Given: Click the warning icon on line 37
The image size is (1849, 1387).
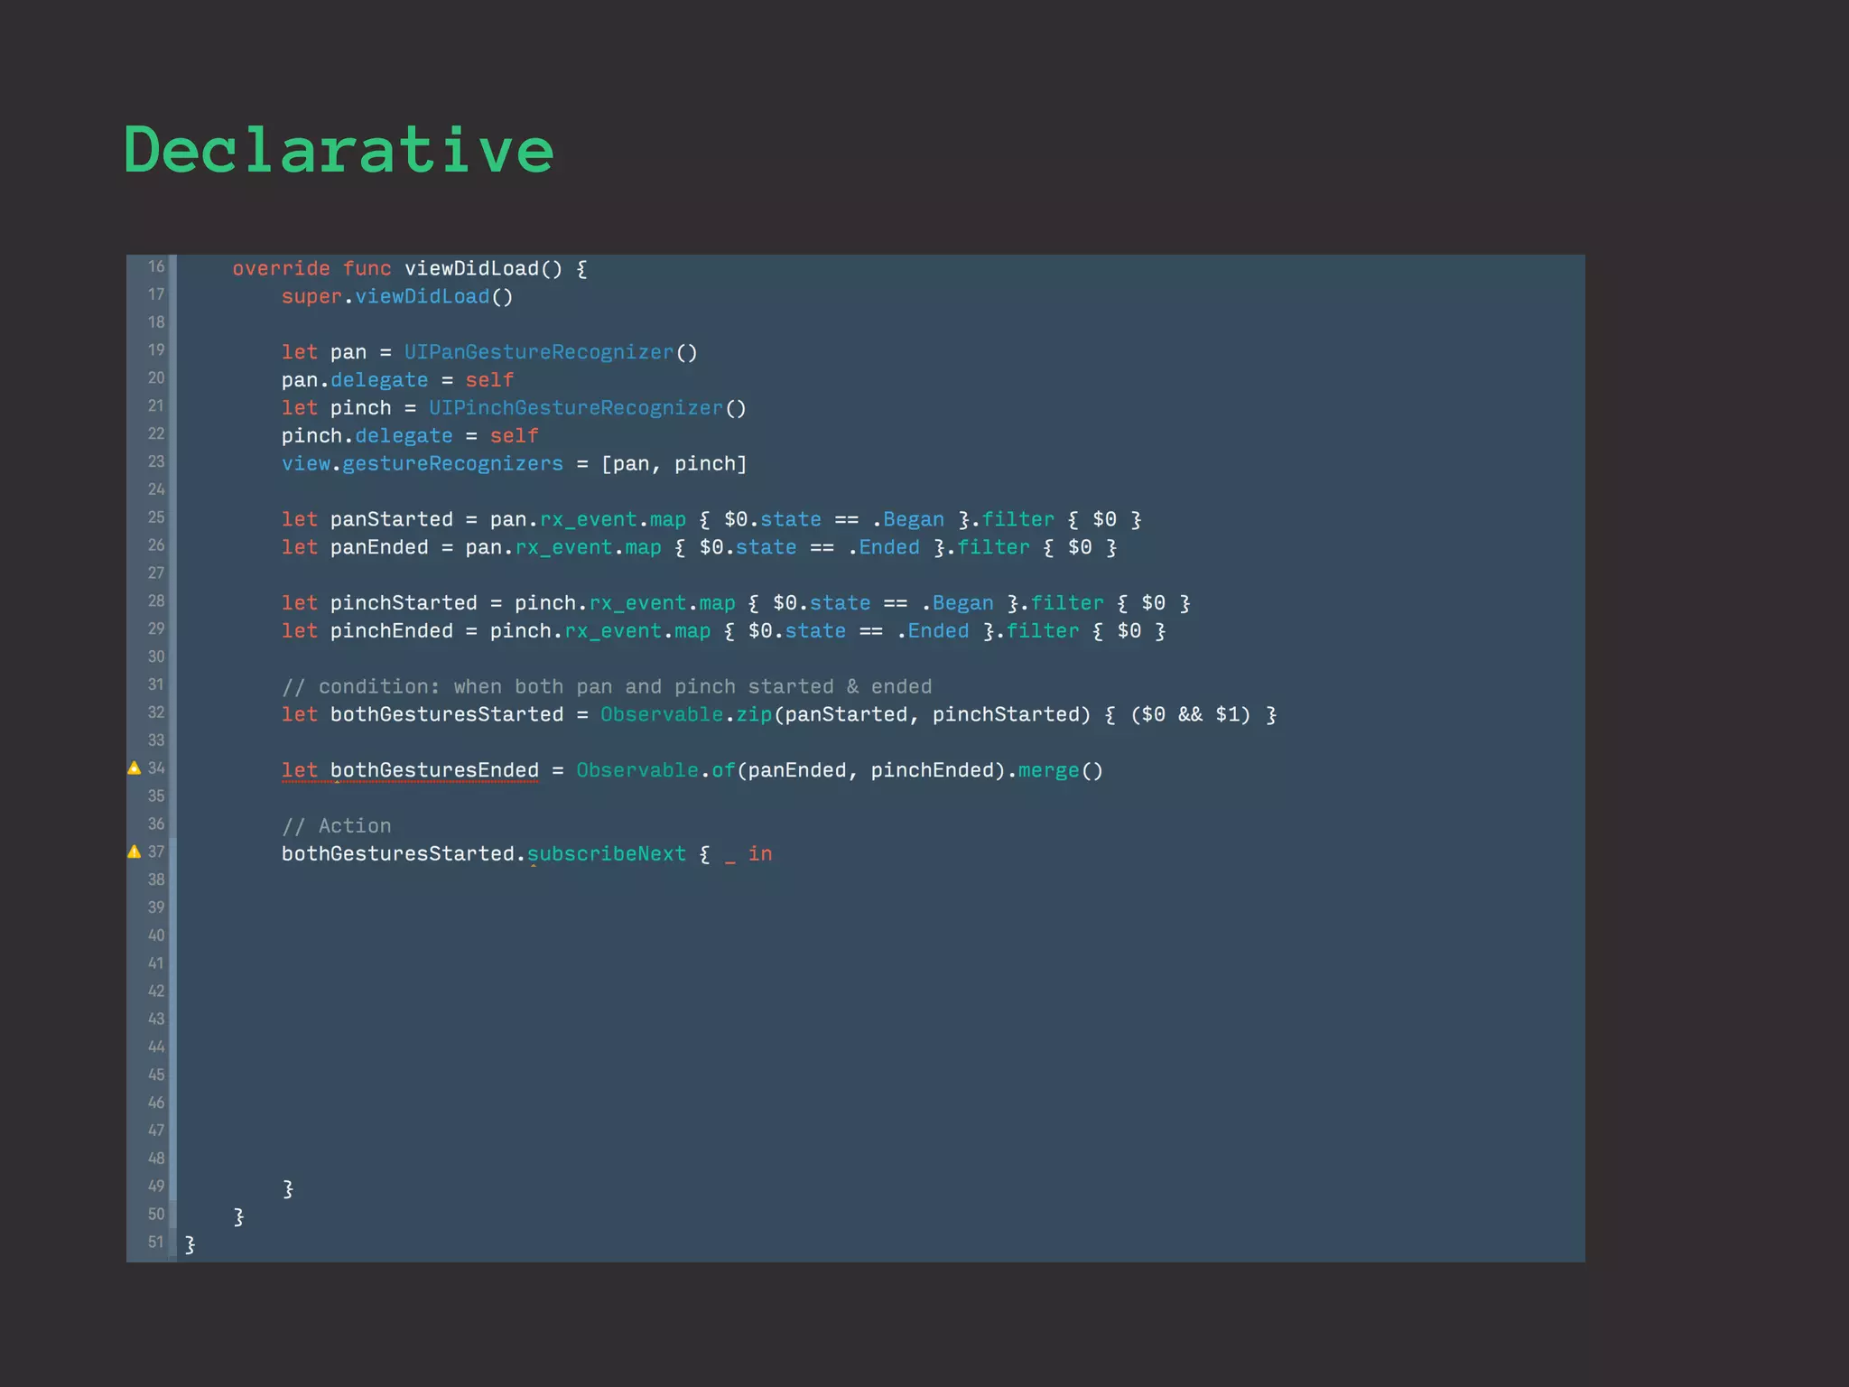Looking at the screenshot, I should pos(134,852).
